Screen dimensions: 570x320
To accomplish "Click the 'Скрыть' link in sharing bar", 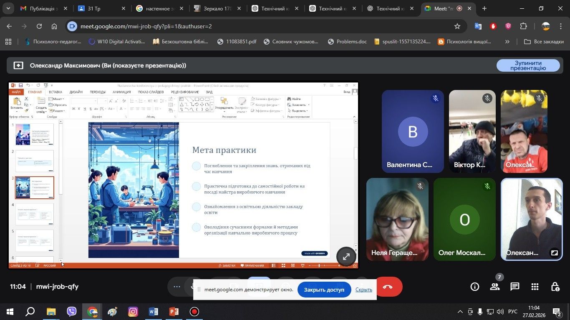I will [363, 290].
